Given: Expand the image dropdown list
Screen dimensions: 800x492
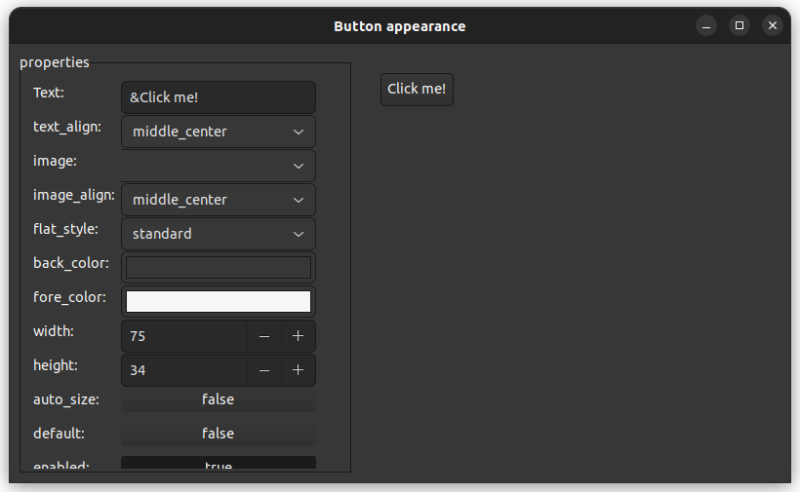Looking at the screenshot, I should (218, 166).
